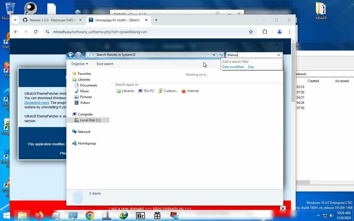This screenshot has width=354, height=221.
Task: Open the Music library
Action: 84,91
